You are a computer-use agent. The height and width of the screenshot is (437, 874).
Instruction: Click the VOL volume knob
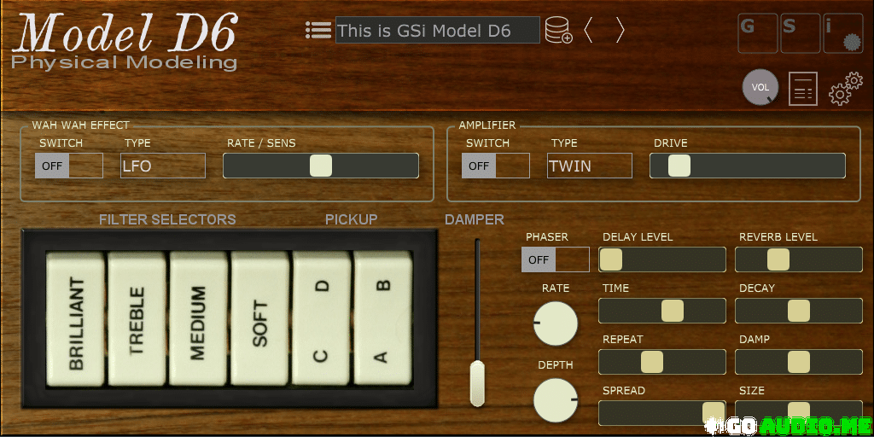coord(760,88)
